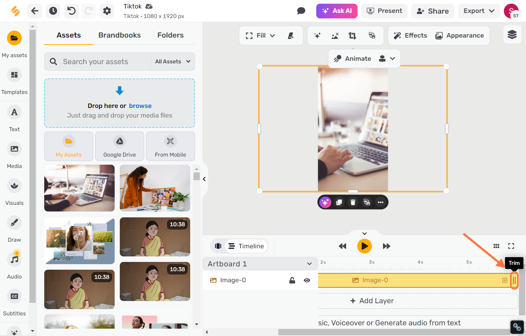Click the undo icon

[72, 11]
